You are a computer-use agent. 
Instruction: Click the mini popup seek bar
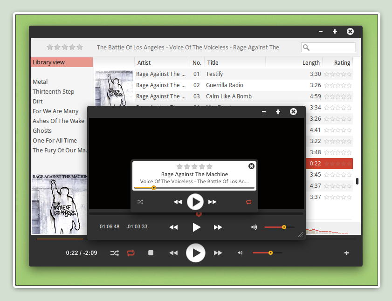coord(194,188)
